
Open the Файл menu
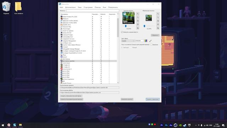[x=61, y=7]
